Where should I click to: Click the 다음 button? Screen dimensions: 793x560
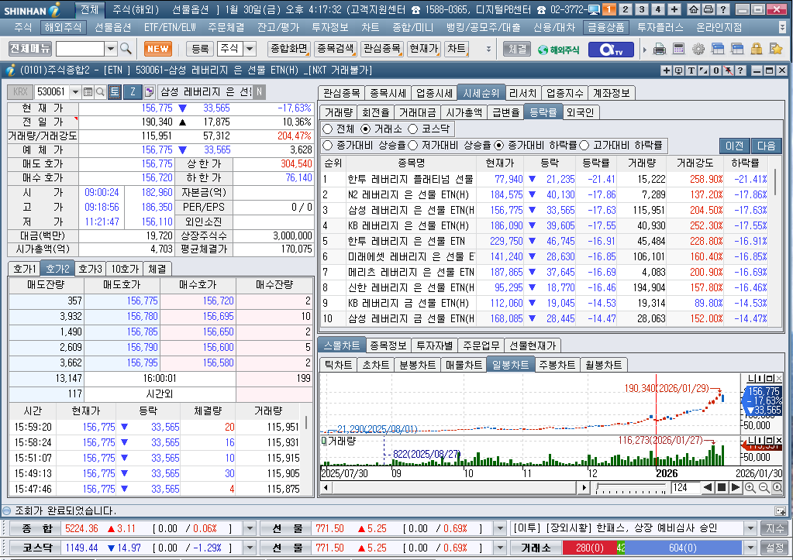click(x=766, y=146)
